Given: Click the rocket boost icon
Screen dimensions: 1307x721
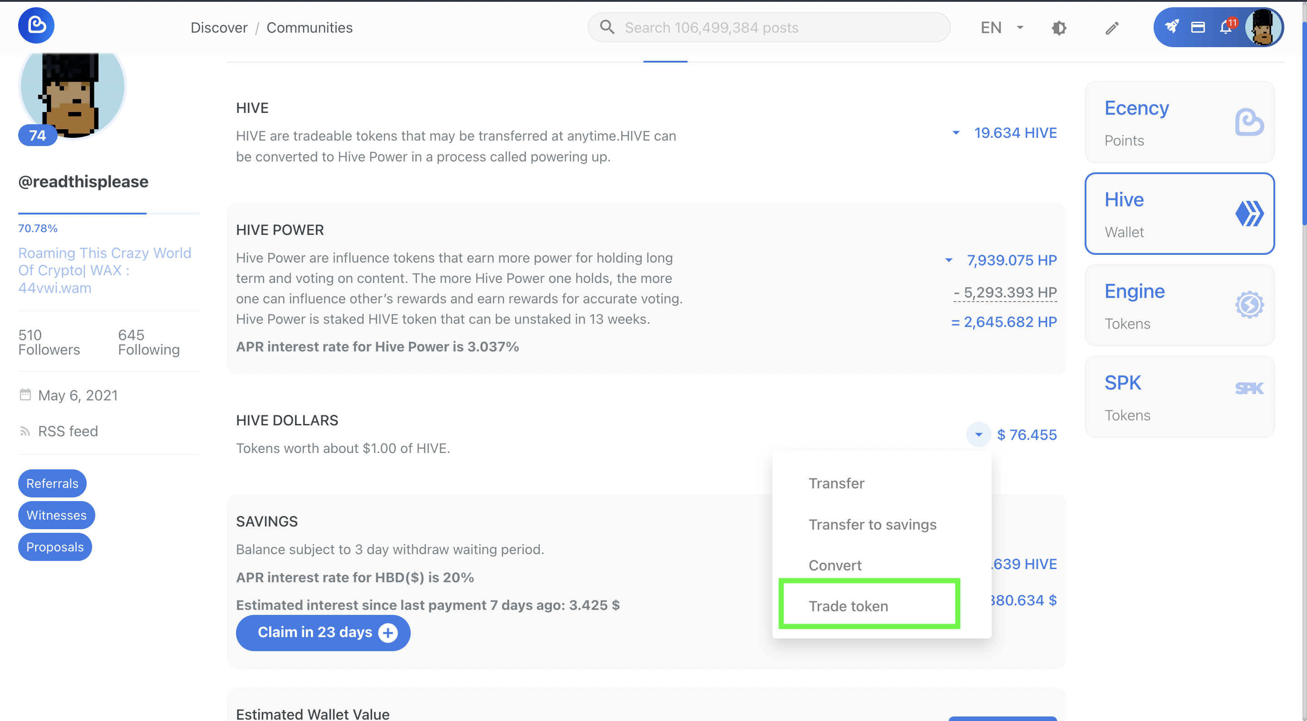Looking at the screenshot, I should (1171, 27).
